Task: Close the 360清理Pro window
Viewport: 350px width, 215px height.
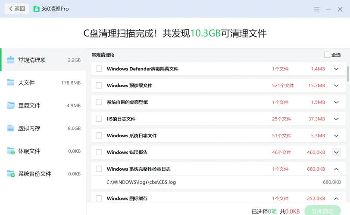Action: tap(340, 9)
